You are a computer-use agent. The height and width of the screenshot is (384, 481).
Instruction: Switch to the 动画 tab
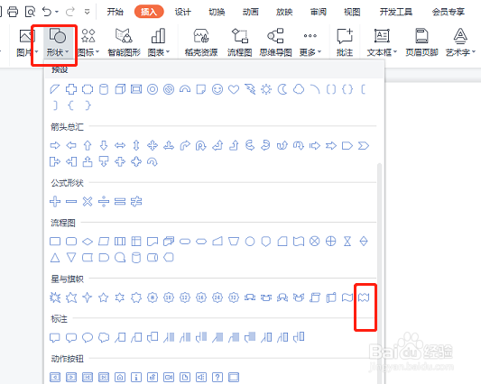250,12
